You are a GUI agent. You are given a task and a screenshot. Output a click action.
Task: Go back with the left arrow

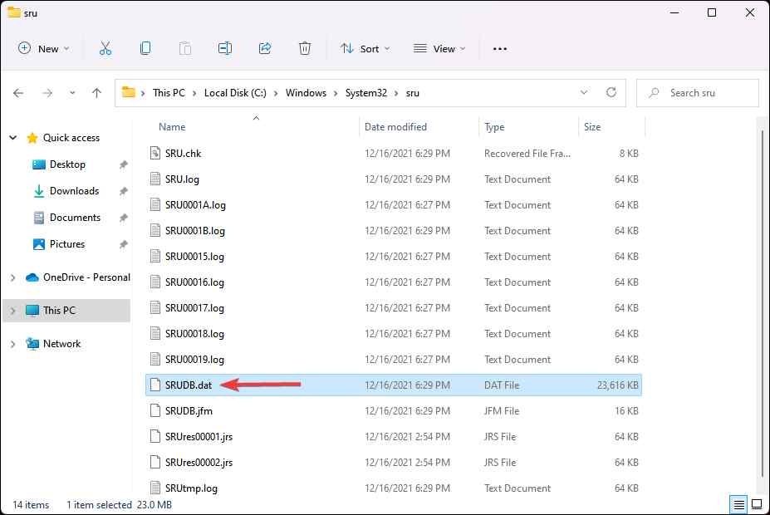pos(18,93)
